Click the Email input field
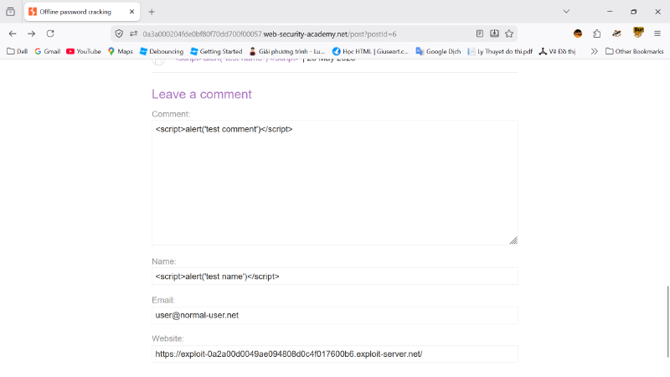670x377 pixels. tap(334, 315)
